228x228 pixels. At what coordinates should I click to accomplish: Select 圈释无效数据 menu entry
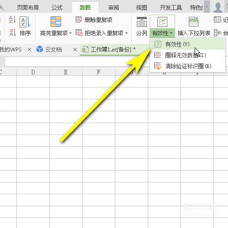point(187,55)
